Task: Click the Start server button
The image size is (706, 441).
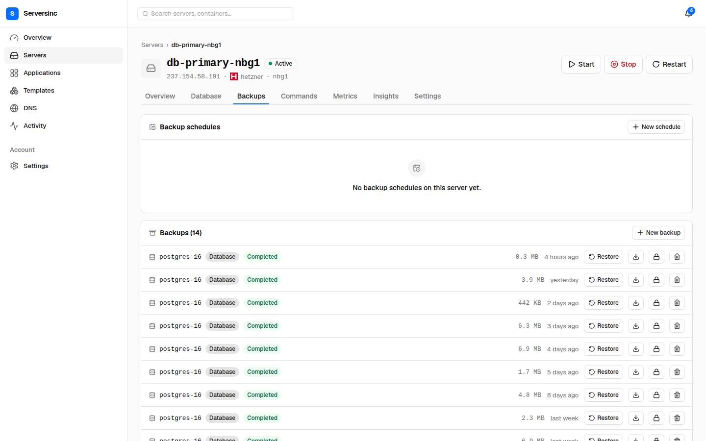Action: [581, 64]
